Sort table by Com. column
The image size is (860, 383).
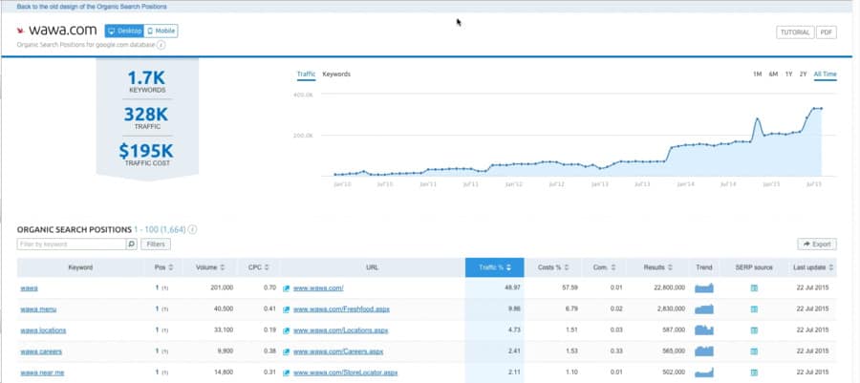(605, 267)
